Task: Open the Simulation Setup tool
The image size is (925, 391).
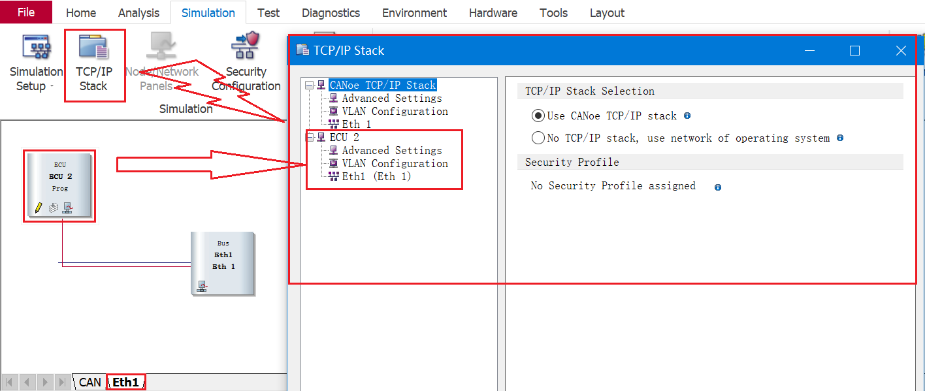Action: tap(36, 63)
